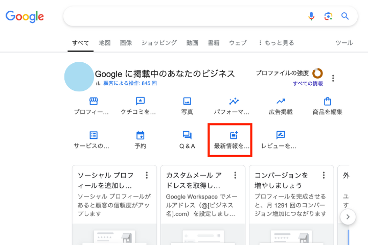Click illustration on カスタムメール card

[x=203, y=234]
